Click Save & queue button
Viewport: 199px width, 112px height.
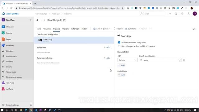coord(100,29)
